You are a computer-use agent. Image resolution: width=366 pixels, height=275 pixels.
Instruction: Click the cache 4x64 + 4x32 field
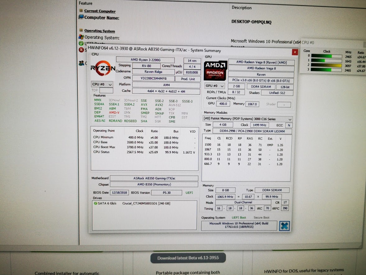pos(166,91)
